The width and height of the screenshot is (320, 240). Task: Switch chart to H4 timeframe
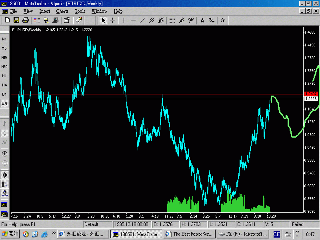click(4, 85)
